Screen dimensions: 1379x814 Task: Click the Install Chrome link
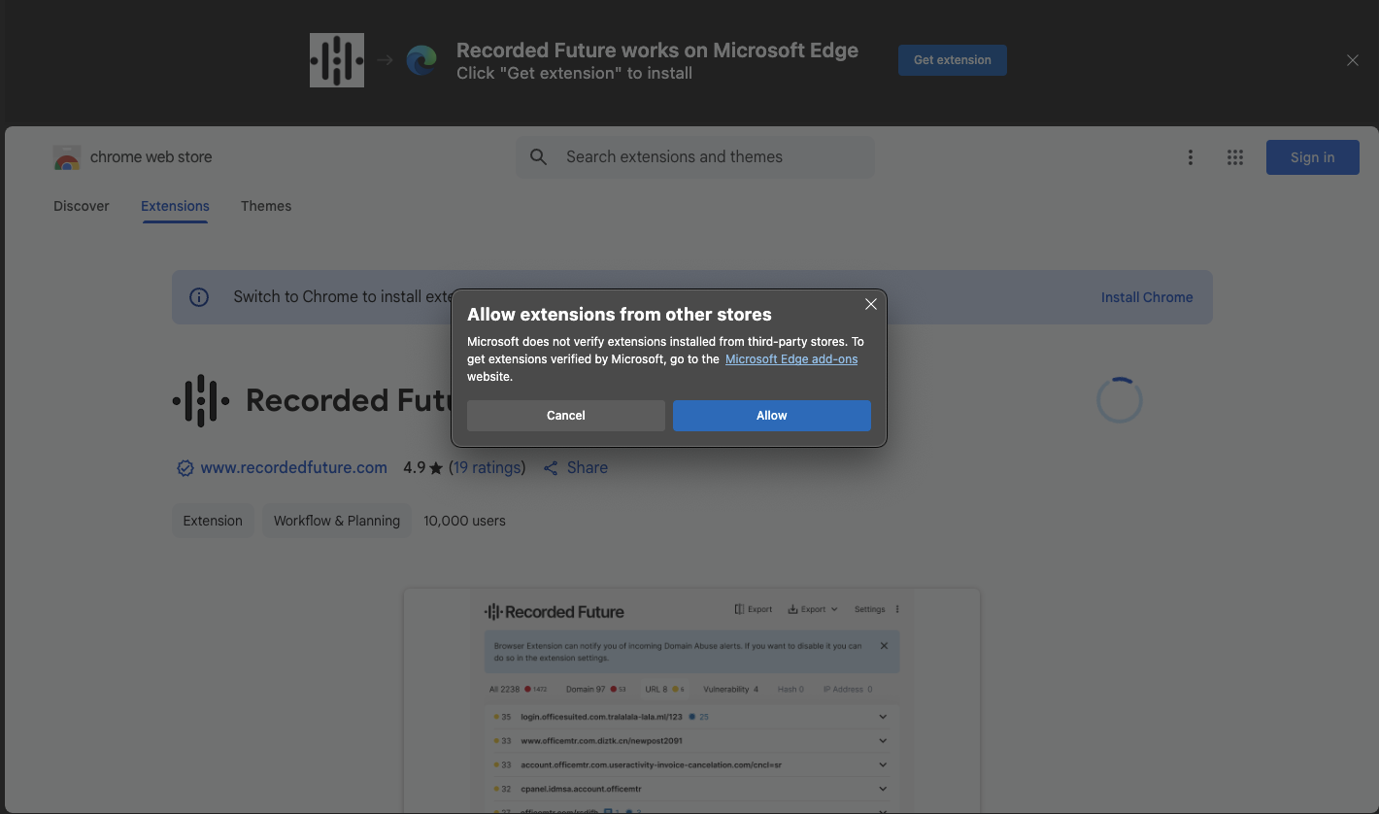coord(1146,297)
